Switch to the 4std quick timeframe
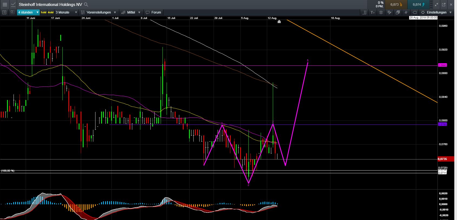The width and height of the screenshot is (457, 220). pyautogui.click(x=51, y=12)
